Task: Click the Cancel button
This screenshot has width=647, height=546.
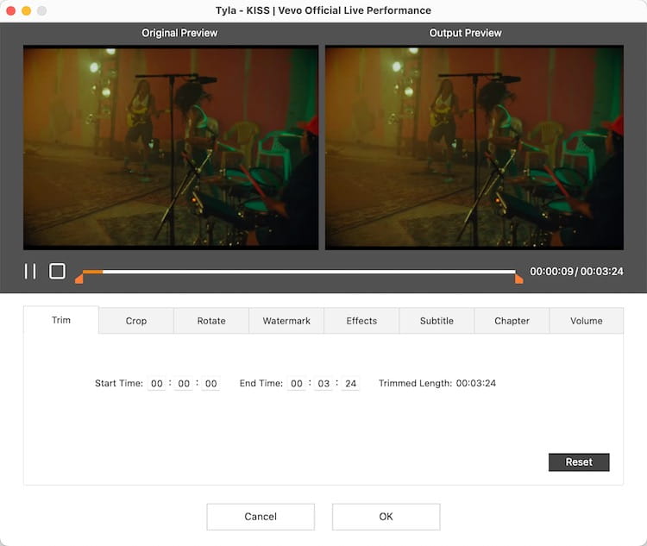Action: 261,517
